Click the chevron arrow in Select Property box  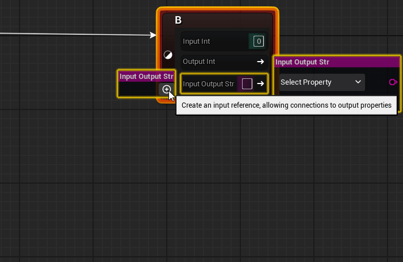(x=358, y=82)
